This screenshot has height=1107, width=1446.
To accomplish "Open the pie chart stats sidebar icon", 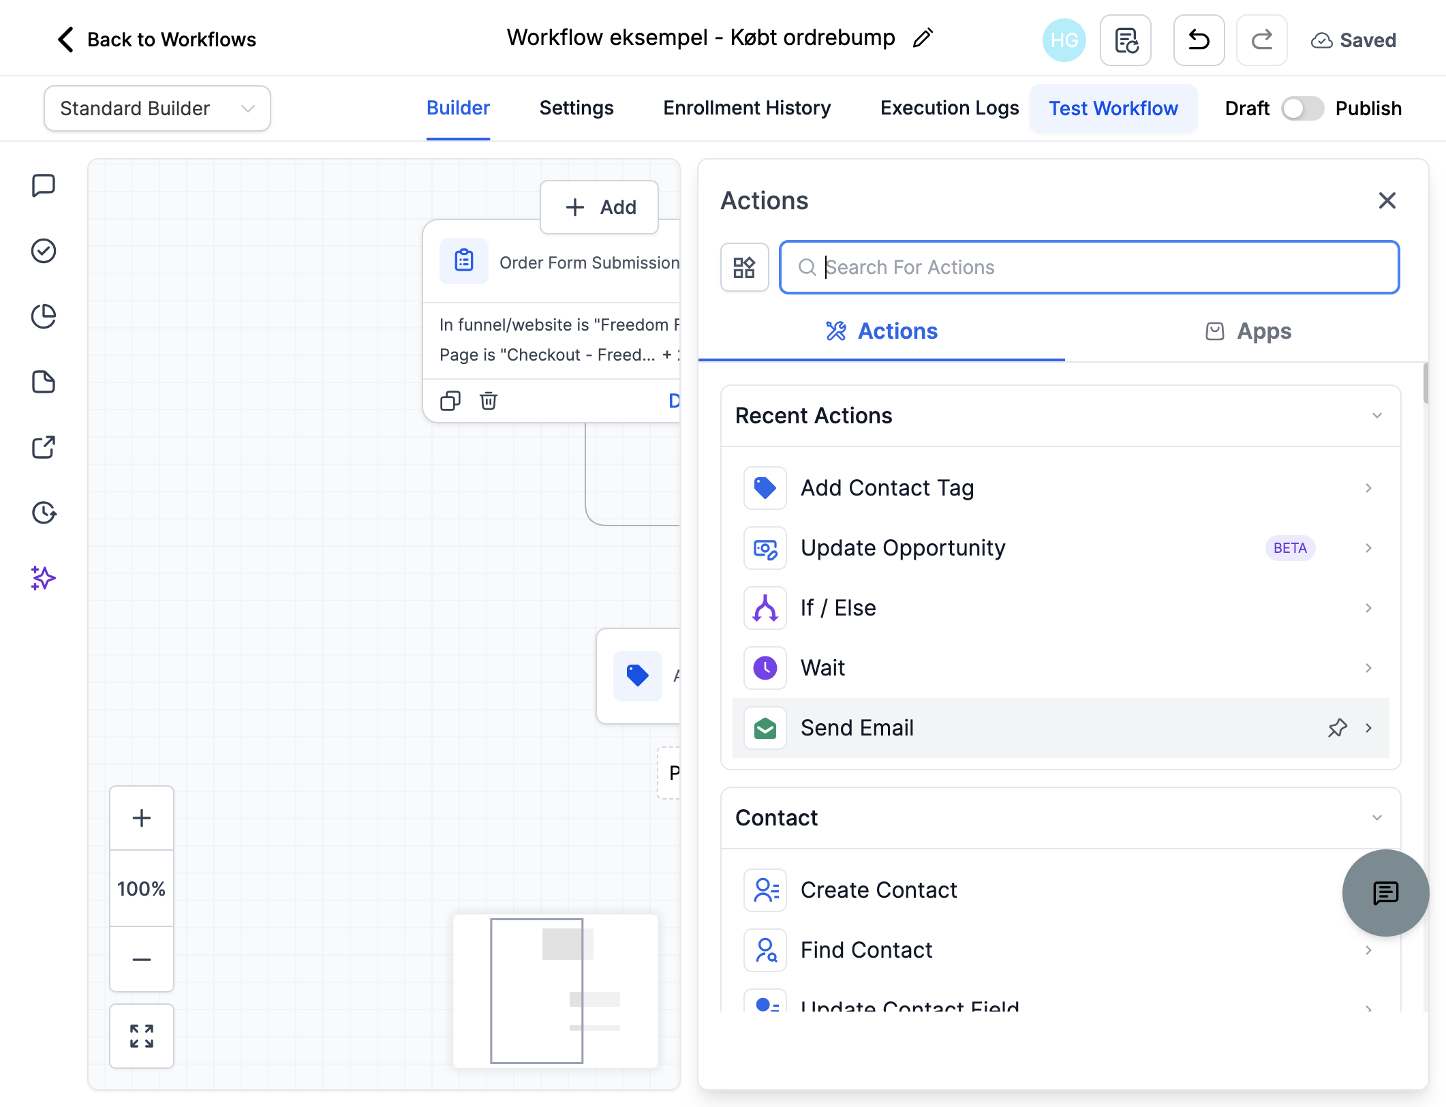I will pyautogui.click(x=44, y=316).
